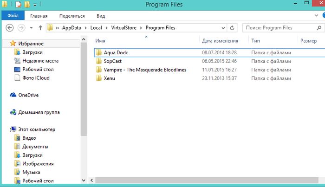Viewport: 325px width, 187px height.
Task: Click the VirtualStore breadcrumb in the address bar
Action: point(123,28)
